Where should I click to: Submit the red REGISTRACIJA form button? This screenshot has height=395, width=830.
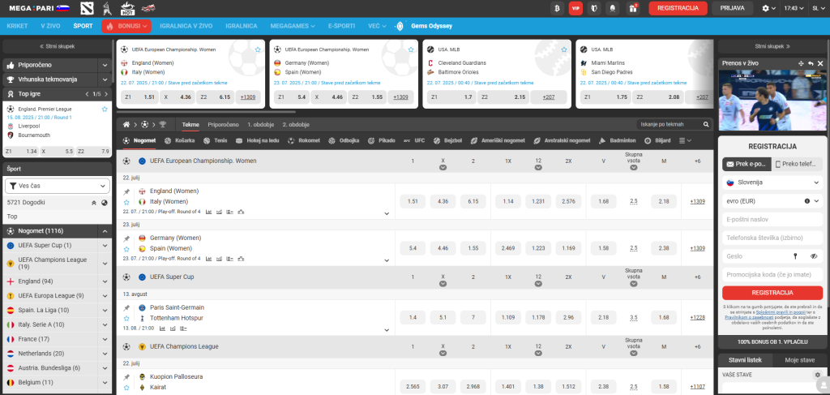tap(772, 293)
